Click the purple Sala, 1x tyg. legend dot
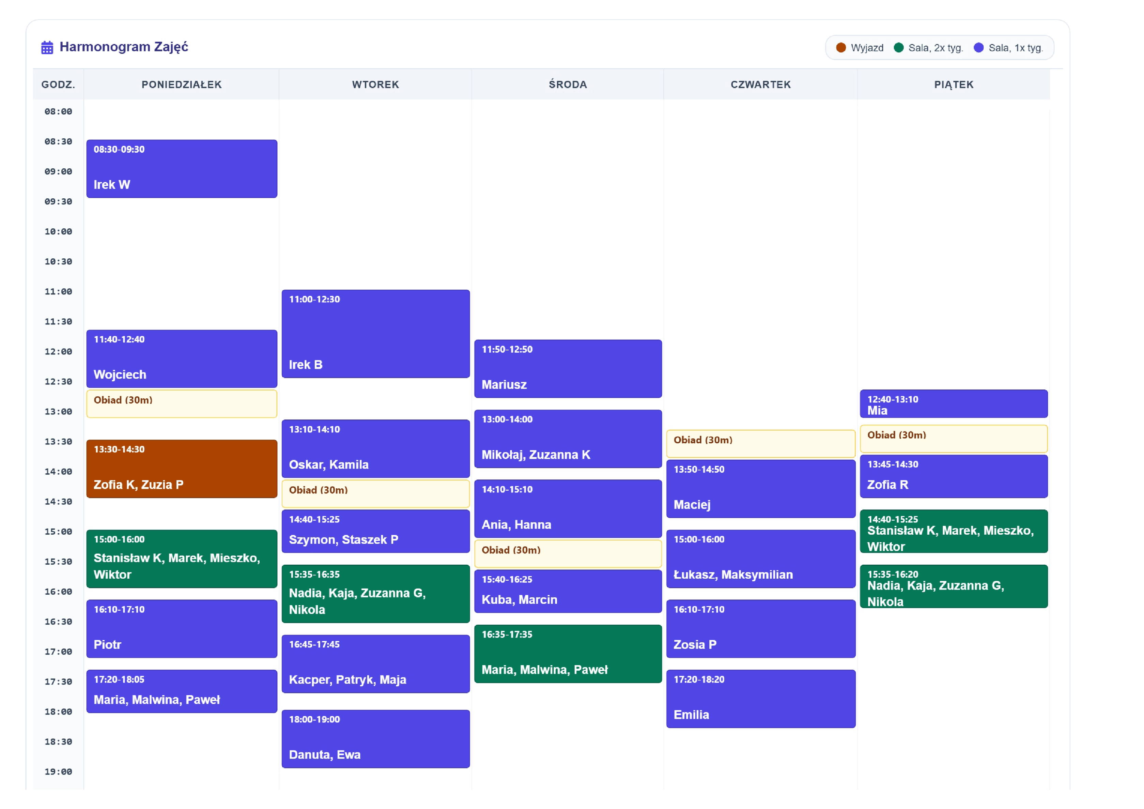The image size is (1144, 809). [x=978, y=47]
